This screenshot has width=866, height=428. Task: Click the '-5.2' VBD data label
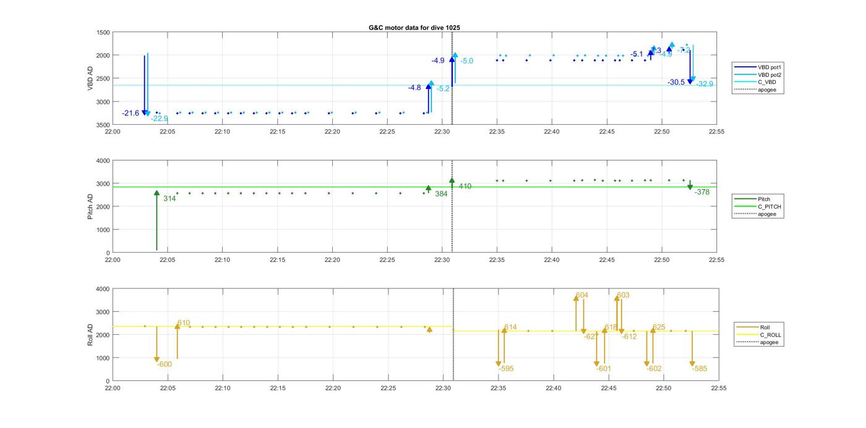[x=444, y=89]
